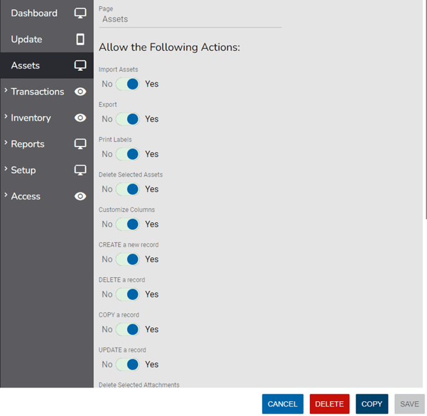Toggle the Import Assets switch
Image resolution: width=427 pixels, height=416 pixels.
tap(127, 84)
